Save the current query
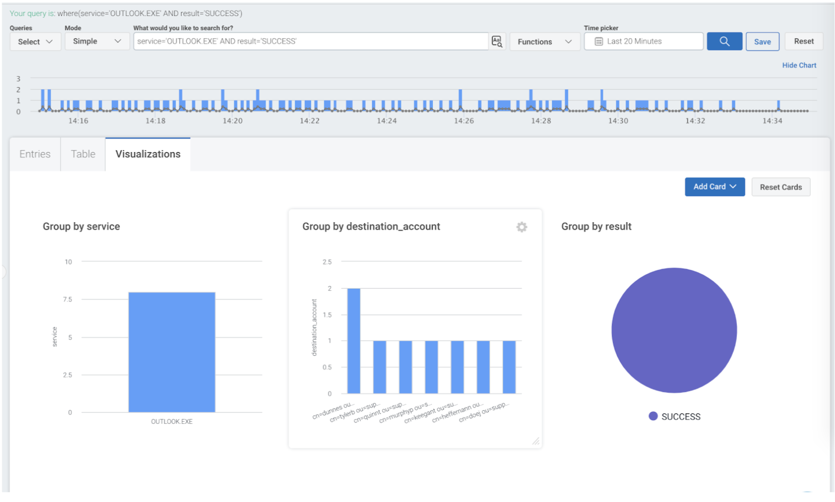This screenshot has height=502, width=835. pos(762,42)
